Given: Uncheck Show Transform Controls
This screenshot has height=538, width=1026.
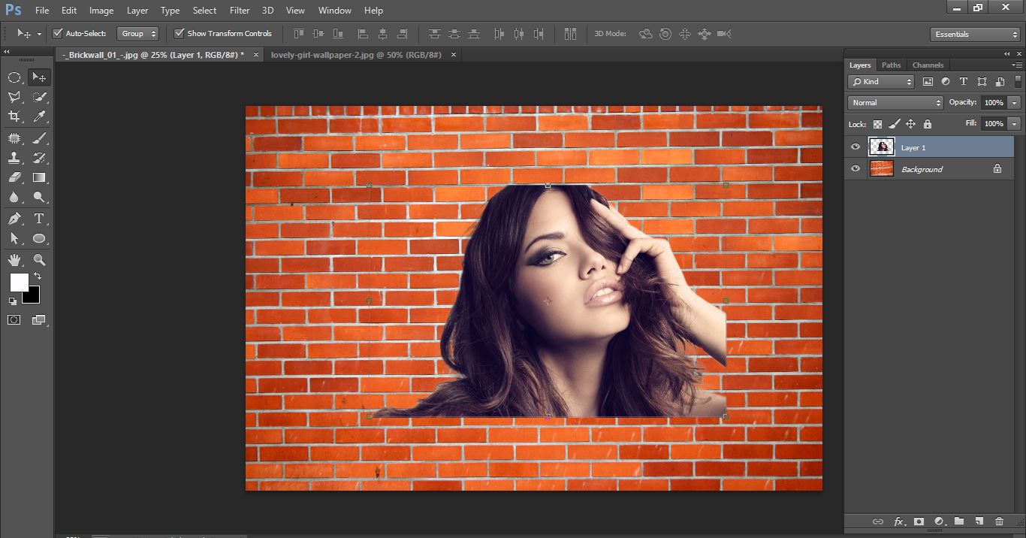Looking at the screenshot, I should click(179, 33).
